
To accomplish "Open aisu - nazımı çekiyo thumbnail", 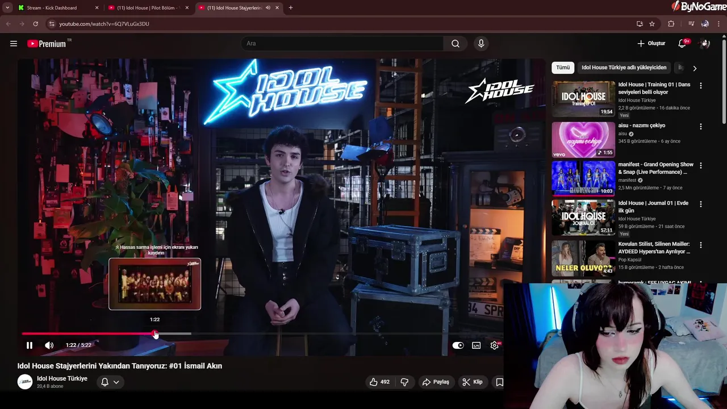I will [583, 140].
